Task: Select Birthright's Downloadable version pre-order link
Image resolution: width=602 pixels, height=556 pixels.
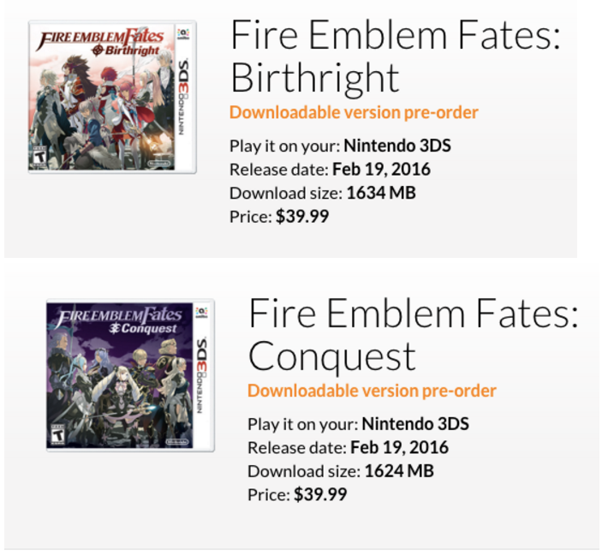Action: 354,112
